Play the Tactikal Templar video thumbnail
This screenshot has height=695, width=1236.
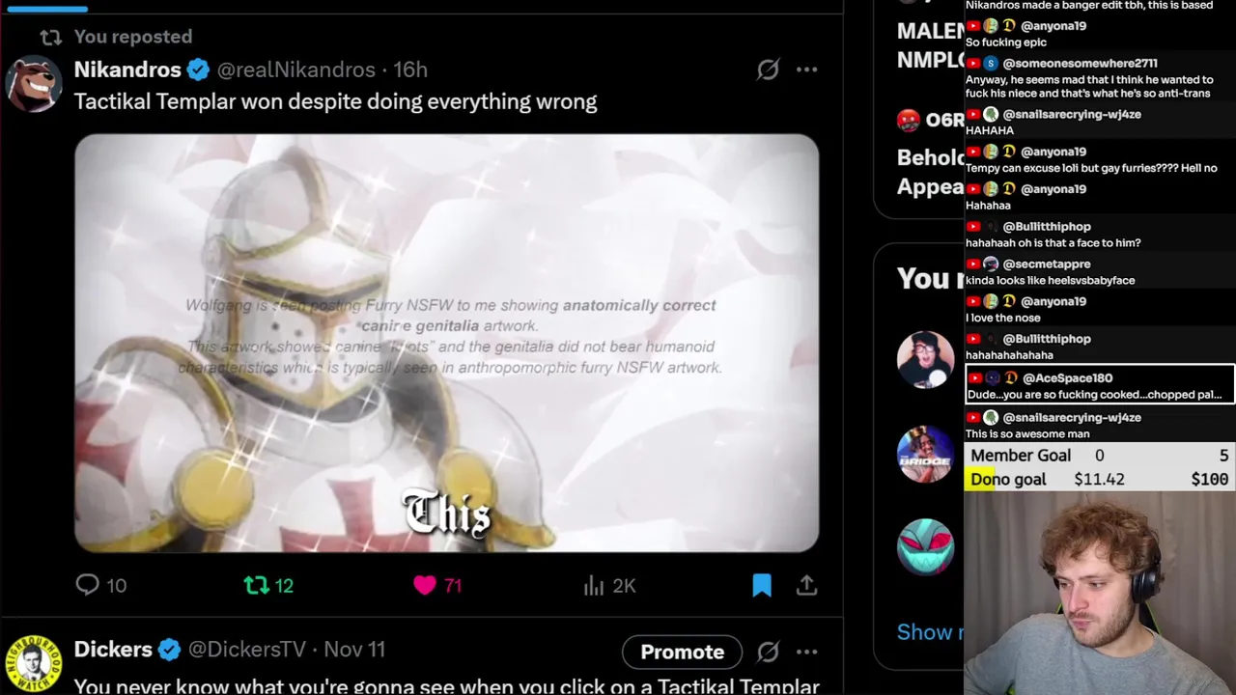[447, 344]
